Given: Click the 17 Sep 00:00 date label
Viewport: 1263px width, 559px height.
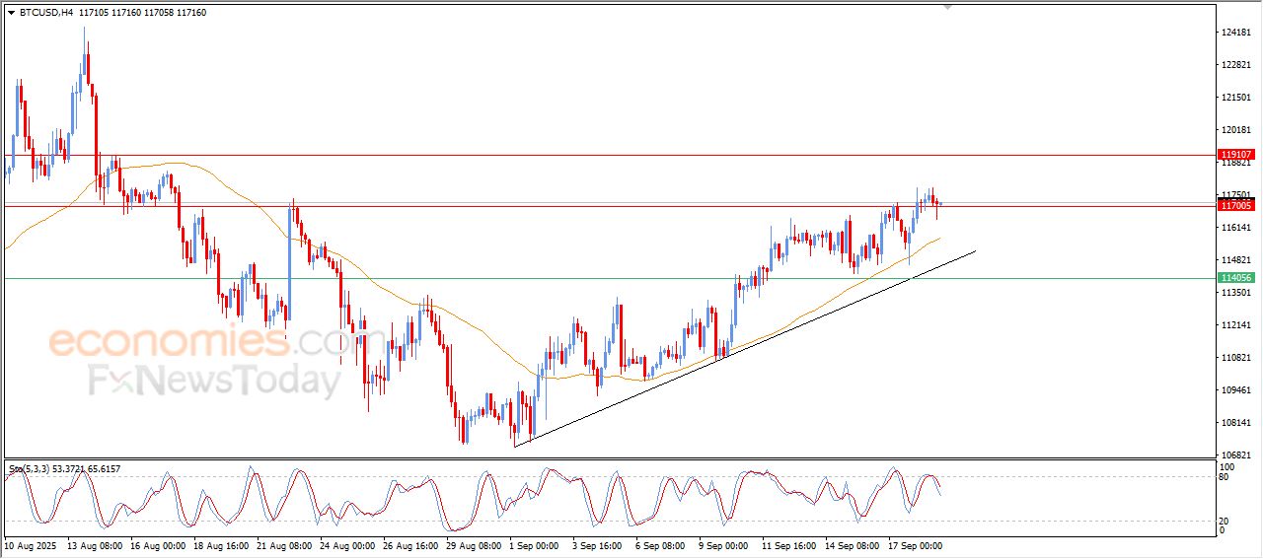Looking at the screenshot, I should (916, 545).
